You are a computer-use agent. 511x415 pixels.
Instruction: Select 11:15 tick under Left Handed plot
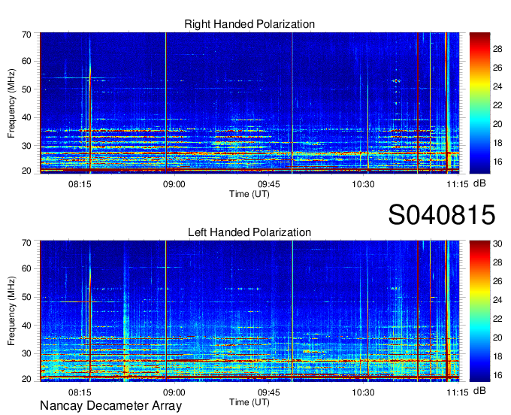click(x=457, y=392)
